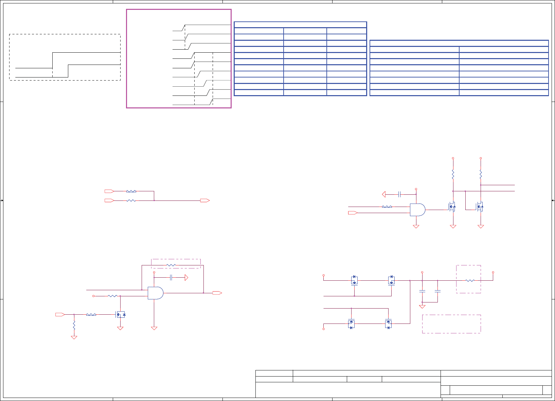
Task: Click the output port of the two-resistor merge circuit
Action: pyautogui.click(x=205, y=201)
